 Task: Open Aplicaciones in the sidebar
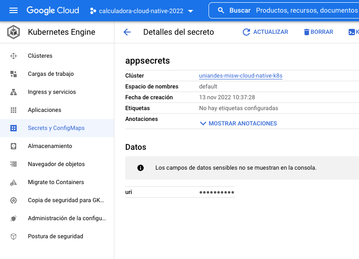(x=57, y=110)
